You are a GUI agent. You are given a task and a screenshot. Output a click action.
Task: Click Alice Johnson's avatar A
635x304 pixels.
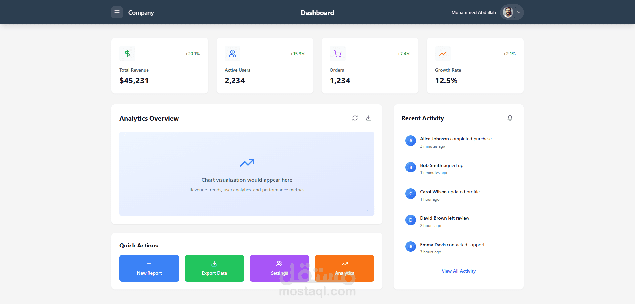[411, 141]
